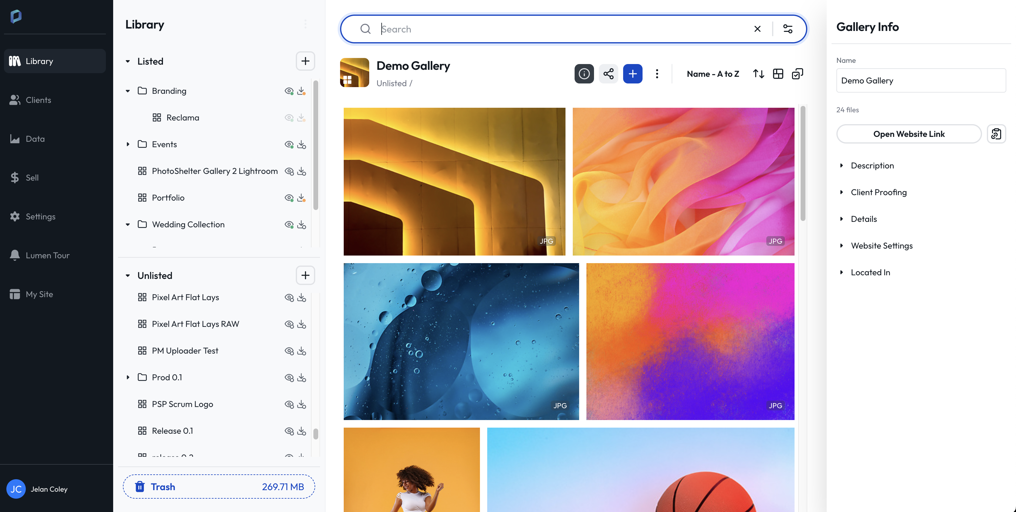The height and width of the screenshot is (512, 1016).
Task: Click the Unlisted breadcrumb link
Action: pyautogui.click(x=391, y=83)
